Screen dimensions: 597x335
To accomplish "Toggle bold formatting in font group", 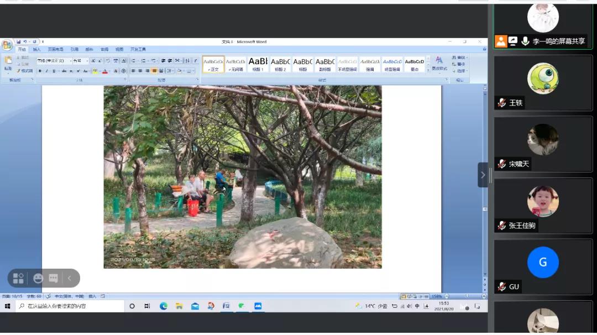I will (x=40, y=71).
